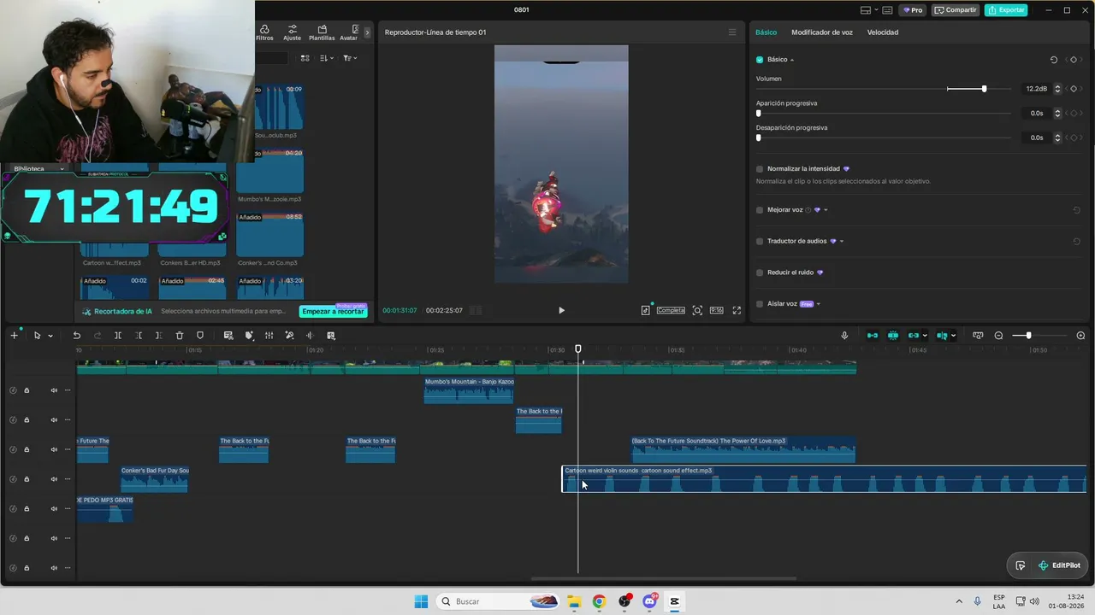The width and height of the screenshot is (1095, 615).
Task: Reset Básico audio settings
Action: 1054,60
